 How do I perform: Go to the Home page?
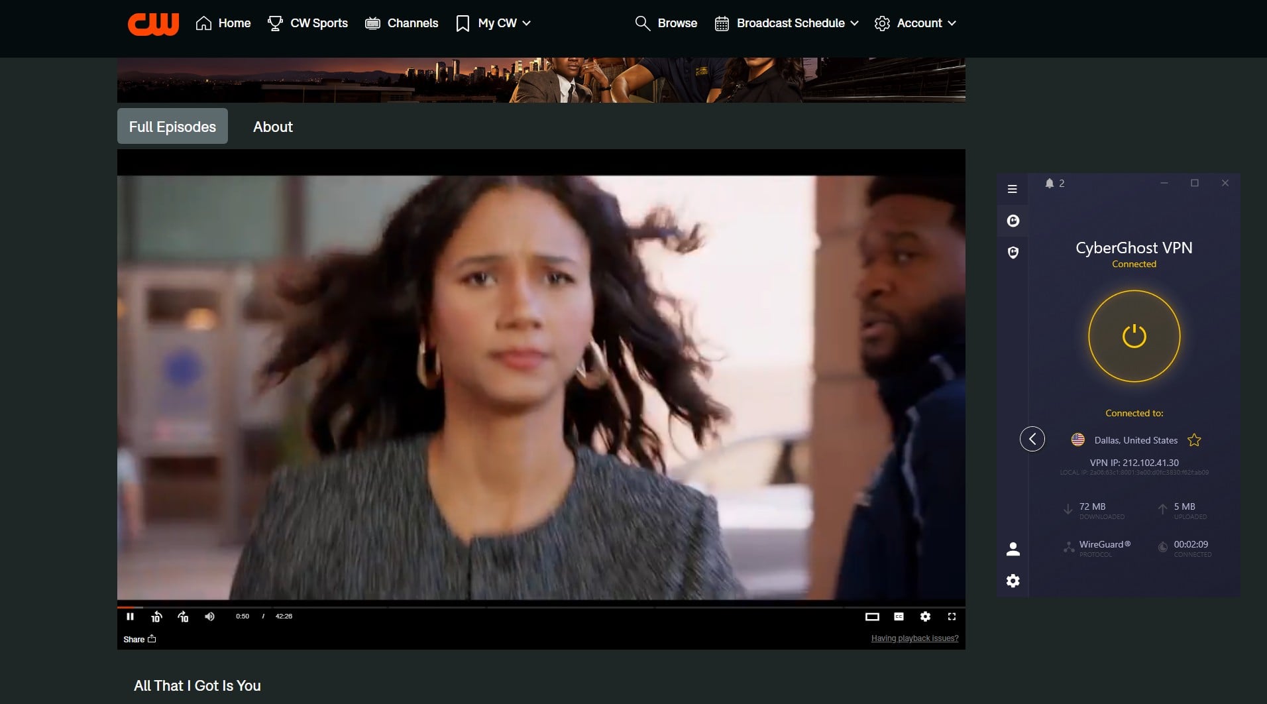click(x=223, y=23)
